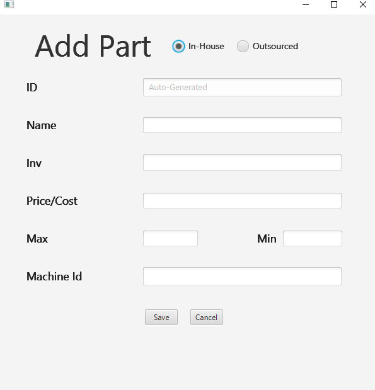Click the Max value field
Image resolution: width=375 pixels, height=390 pixels.
(x=170, y=239)
